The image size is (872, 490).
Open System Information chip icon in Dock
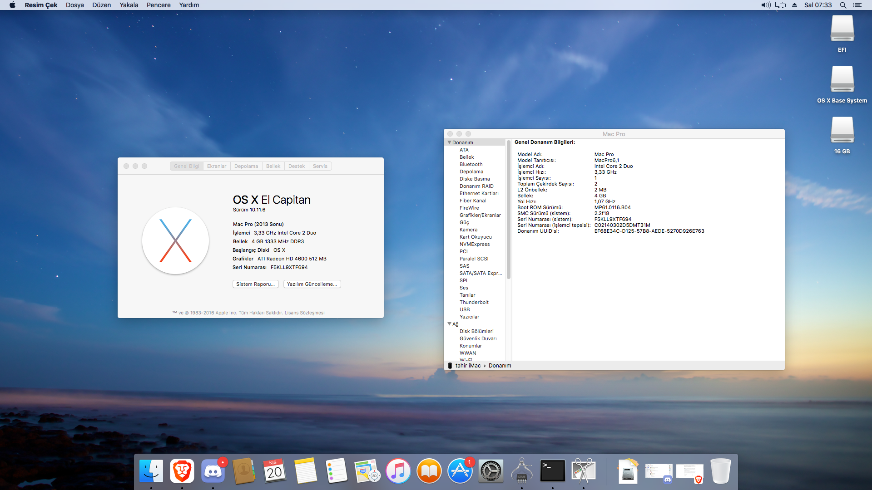(522, 471)
